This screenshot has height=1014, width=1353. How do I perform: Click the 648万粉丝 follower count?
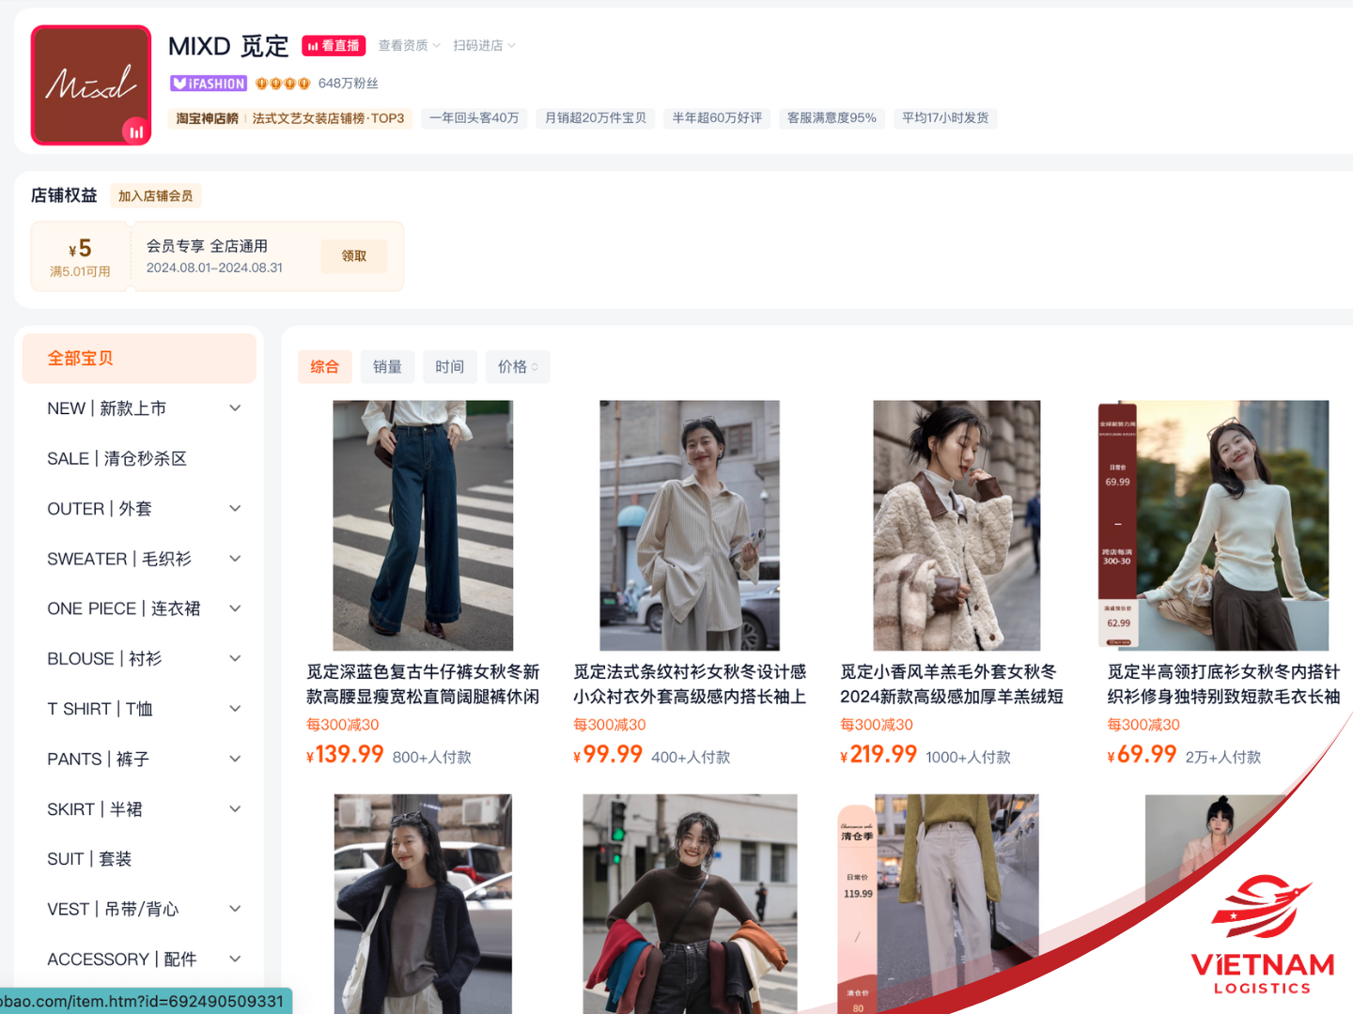pyautogui.click(x=349, y=84)
